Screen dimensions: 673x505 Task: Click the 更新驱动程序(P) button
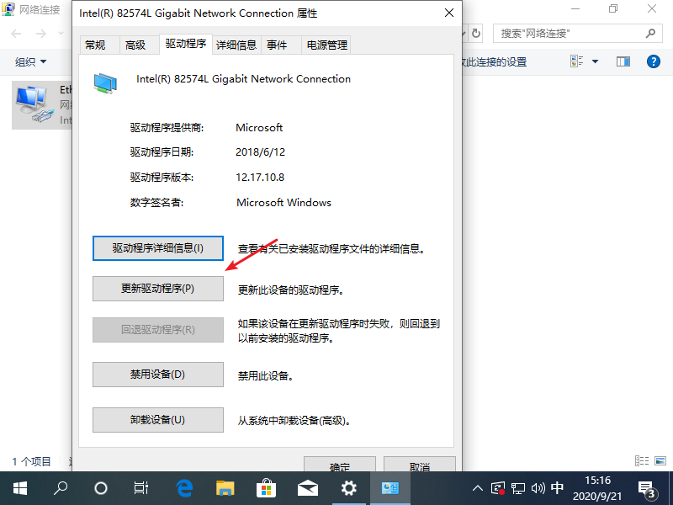[x=157, y=289]
